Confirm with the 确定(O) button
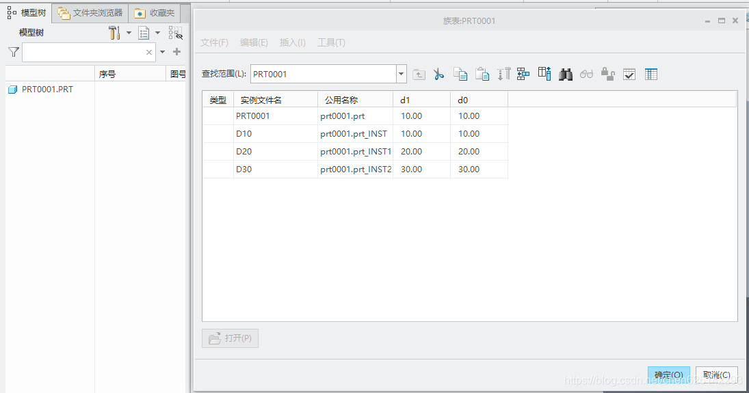The height and width of the screenshot is (393, 749). click(x=669, y=375)
